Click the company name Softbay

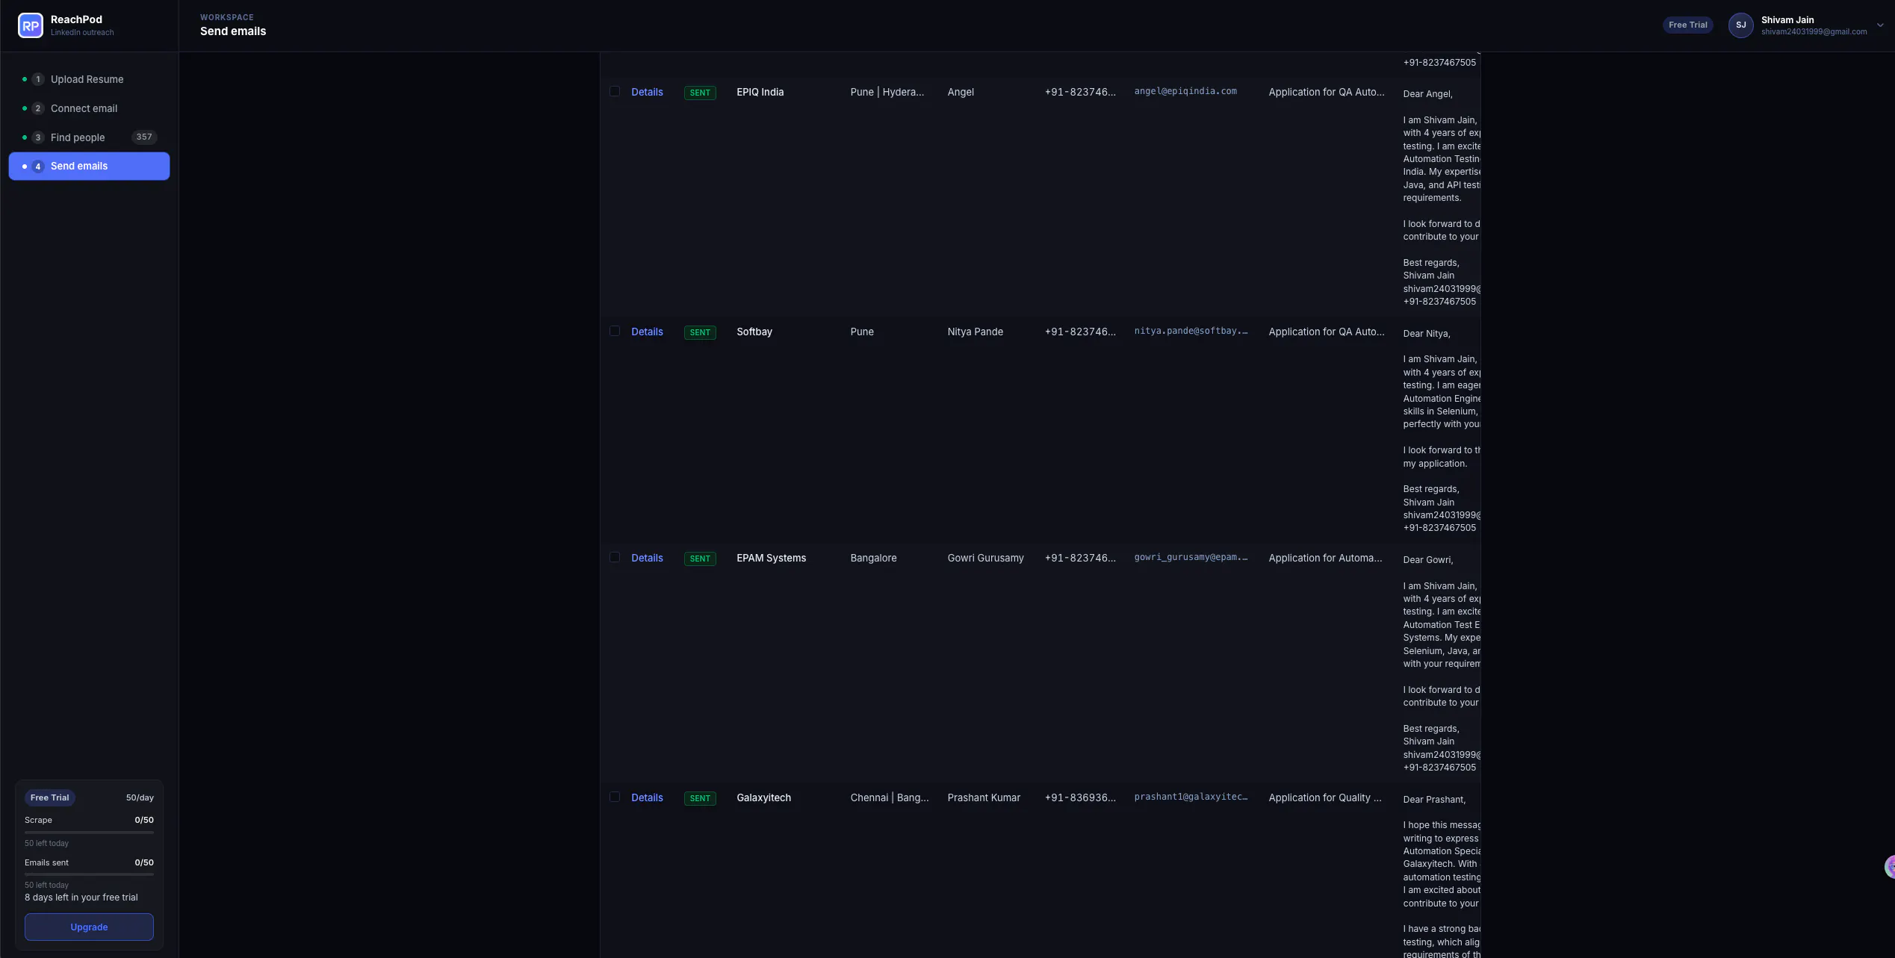[x=754, y=332]
